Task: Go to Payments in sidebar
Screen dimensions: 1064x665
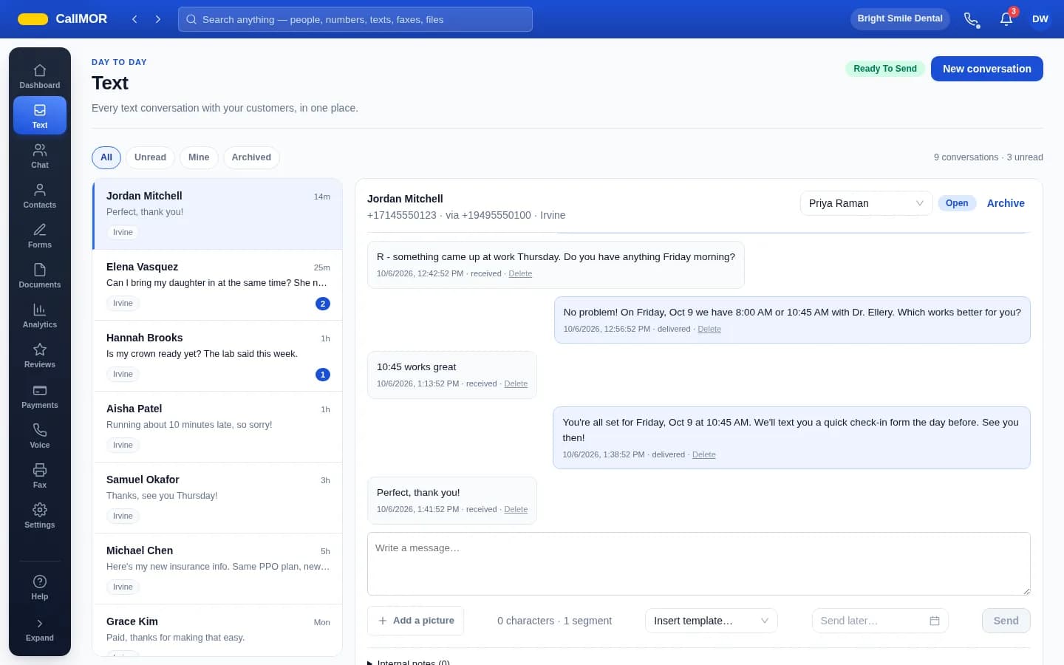Action: [x=40, y=396]
